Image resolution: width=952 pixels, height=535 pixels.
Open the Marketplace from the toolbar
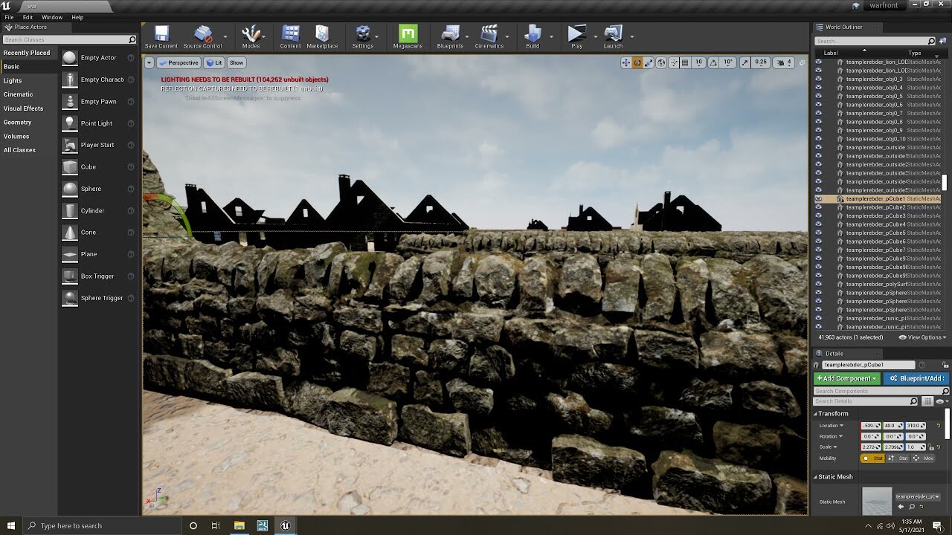(322, 34)
